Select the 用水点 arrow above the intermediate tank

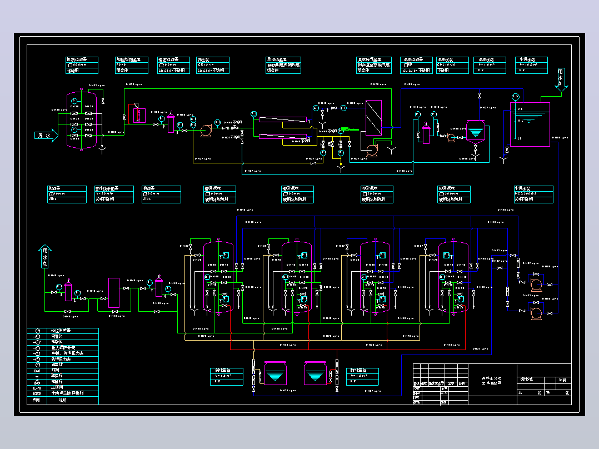(561, 79)
